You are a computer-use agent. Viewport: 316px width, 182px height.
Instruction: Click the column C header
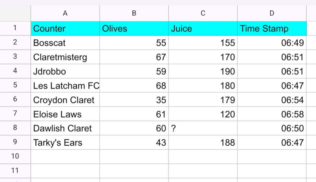(x=203, y=13)
